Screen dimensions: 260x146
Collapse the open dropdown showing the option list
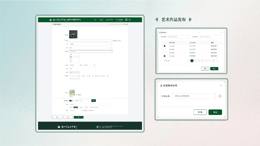click(90, 51)
